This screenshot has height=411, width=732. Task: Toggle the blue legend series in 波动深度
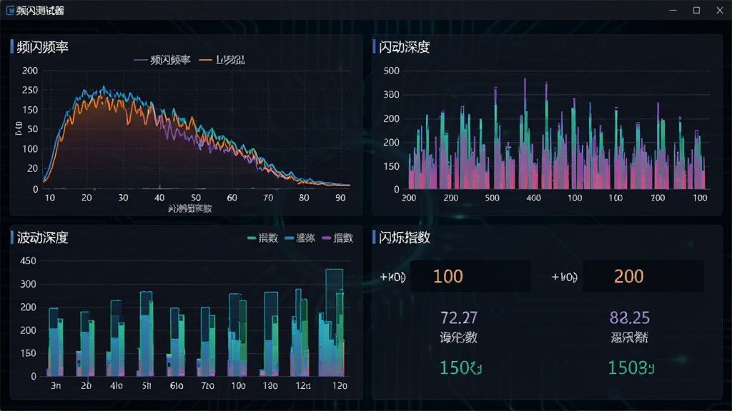(x=300, y=238)
